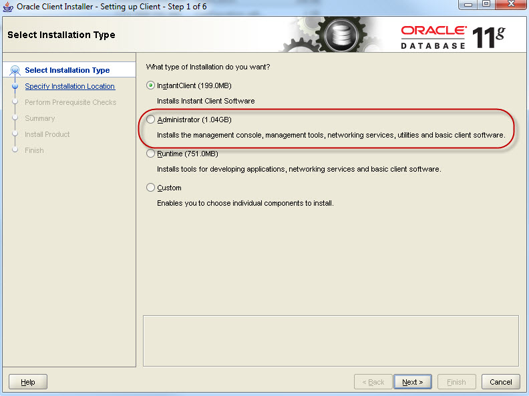This screenshot has width=529, height=396.
Task: Click the Next button
Action: (412, 382)
